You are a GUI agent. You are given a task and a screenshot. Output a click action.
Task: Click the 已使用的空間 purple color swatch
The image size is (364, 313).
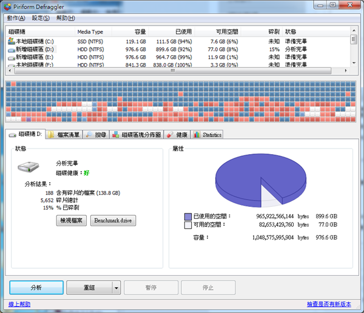[189, 216]
